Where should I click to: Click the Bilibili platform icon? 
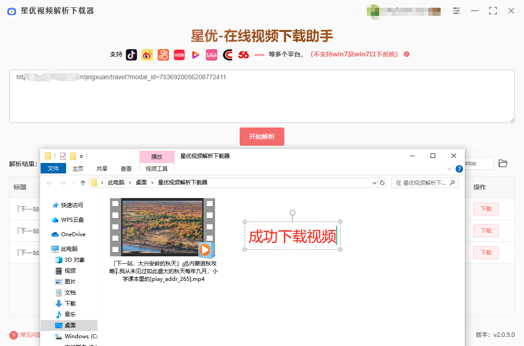(211, 55)
